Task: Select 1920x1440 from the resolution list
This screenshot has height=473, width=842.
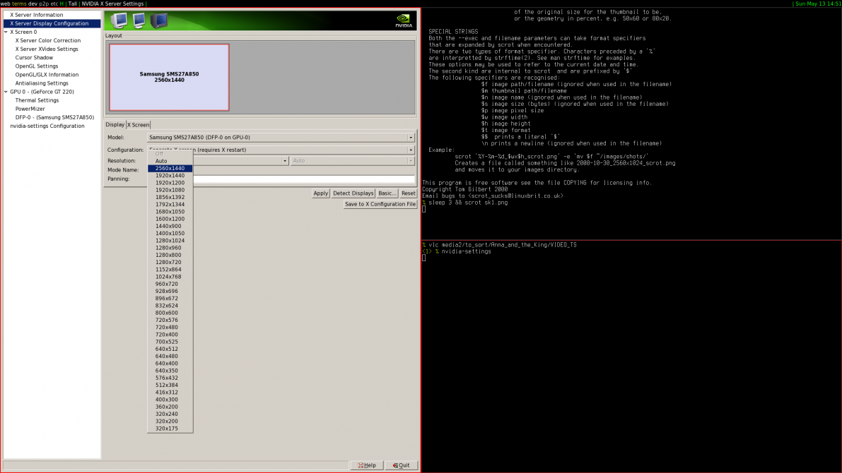Action: tap(170, 175)
